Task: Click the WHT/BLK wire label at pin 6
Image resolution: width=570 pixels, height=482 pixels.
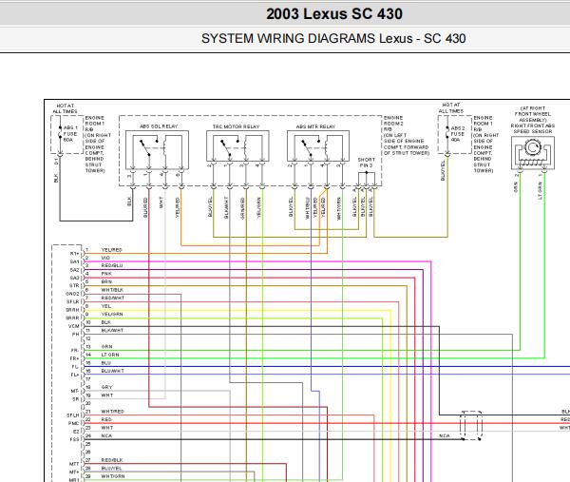Action: click(x=112, y=290)
